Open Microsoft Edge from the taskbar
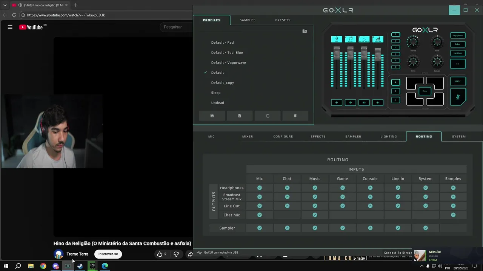 [x=105, y=266]
